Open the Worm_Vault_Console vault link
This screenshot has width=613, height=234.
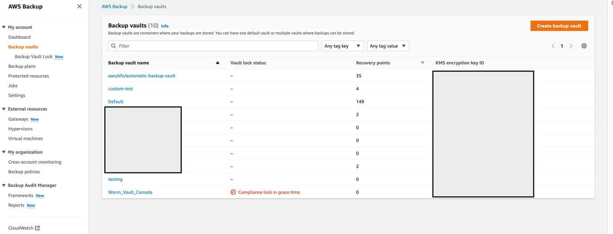130,192
